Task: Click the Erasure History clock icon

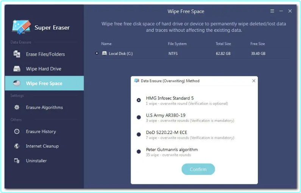Action: [x=17, y=131]
